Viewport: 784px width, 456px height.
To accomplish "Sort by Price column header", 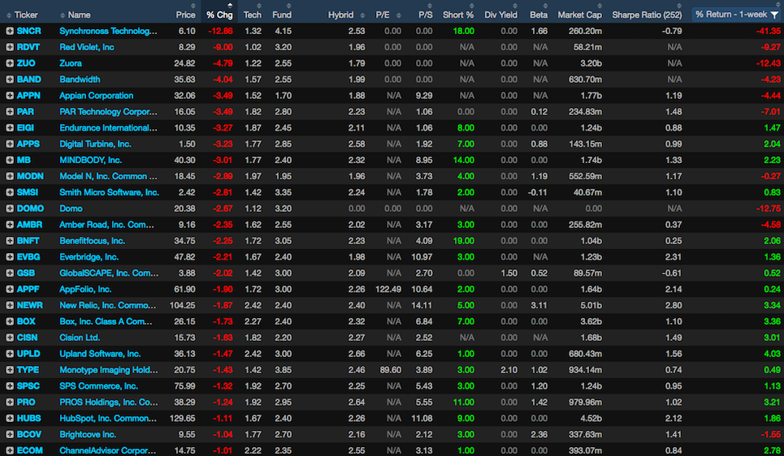I will tap(185, 15).
